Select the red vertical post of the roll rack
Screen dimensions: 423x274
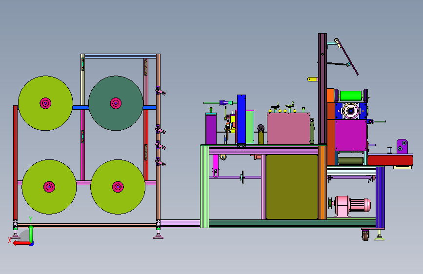tap(16, 163)
